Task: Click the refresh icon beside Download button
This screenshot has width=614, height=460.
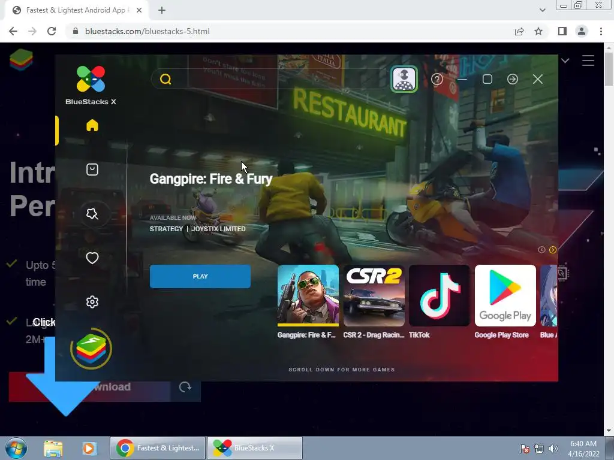Action: pos(186,387)
